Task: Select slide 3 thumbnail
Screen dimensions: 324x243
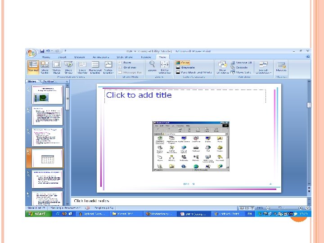Action: point(47,137)
